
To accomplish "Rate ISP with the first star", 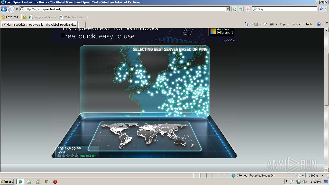I will [59, 156].
